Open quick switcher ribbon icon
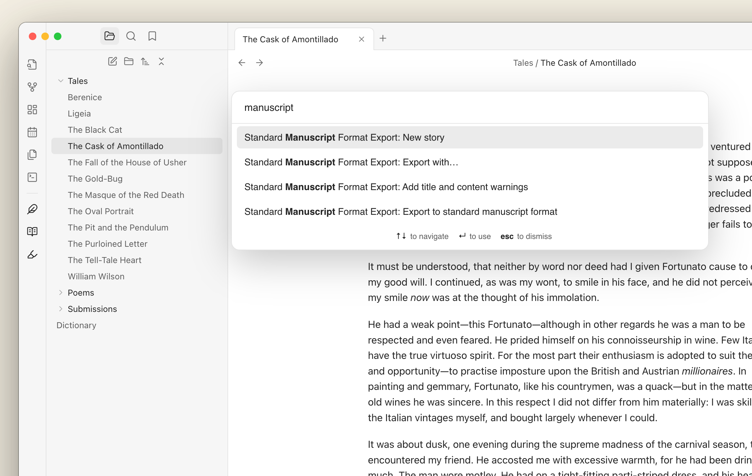Viewport: 752px width, 476px height. click(32, 65)
